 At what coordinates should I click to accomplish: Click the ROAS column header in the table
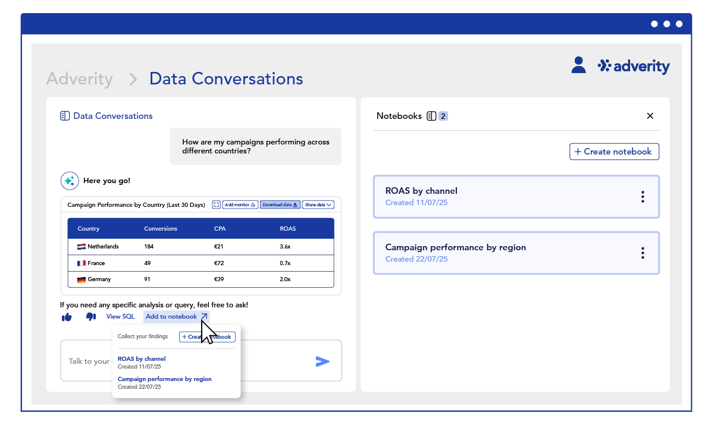coord(287,229)
